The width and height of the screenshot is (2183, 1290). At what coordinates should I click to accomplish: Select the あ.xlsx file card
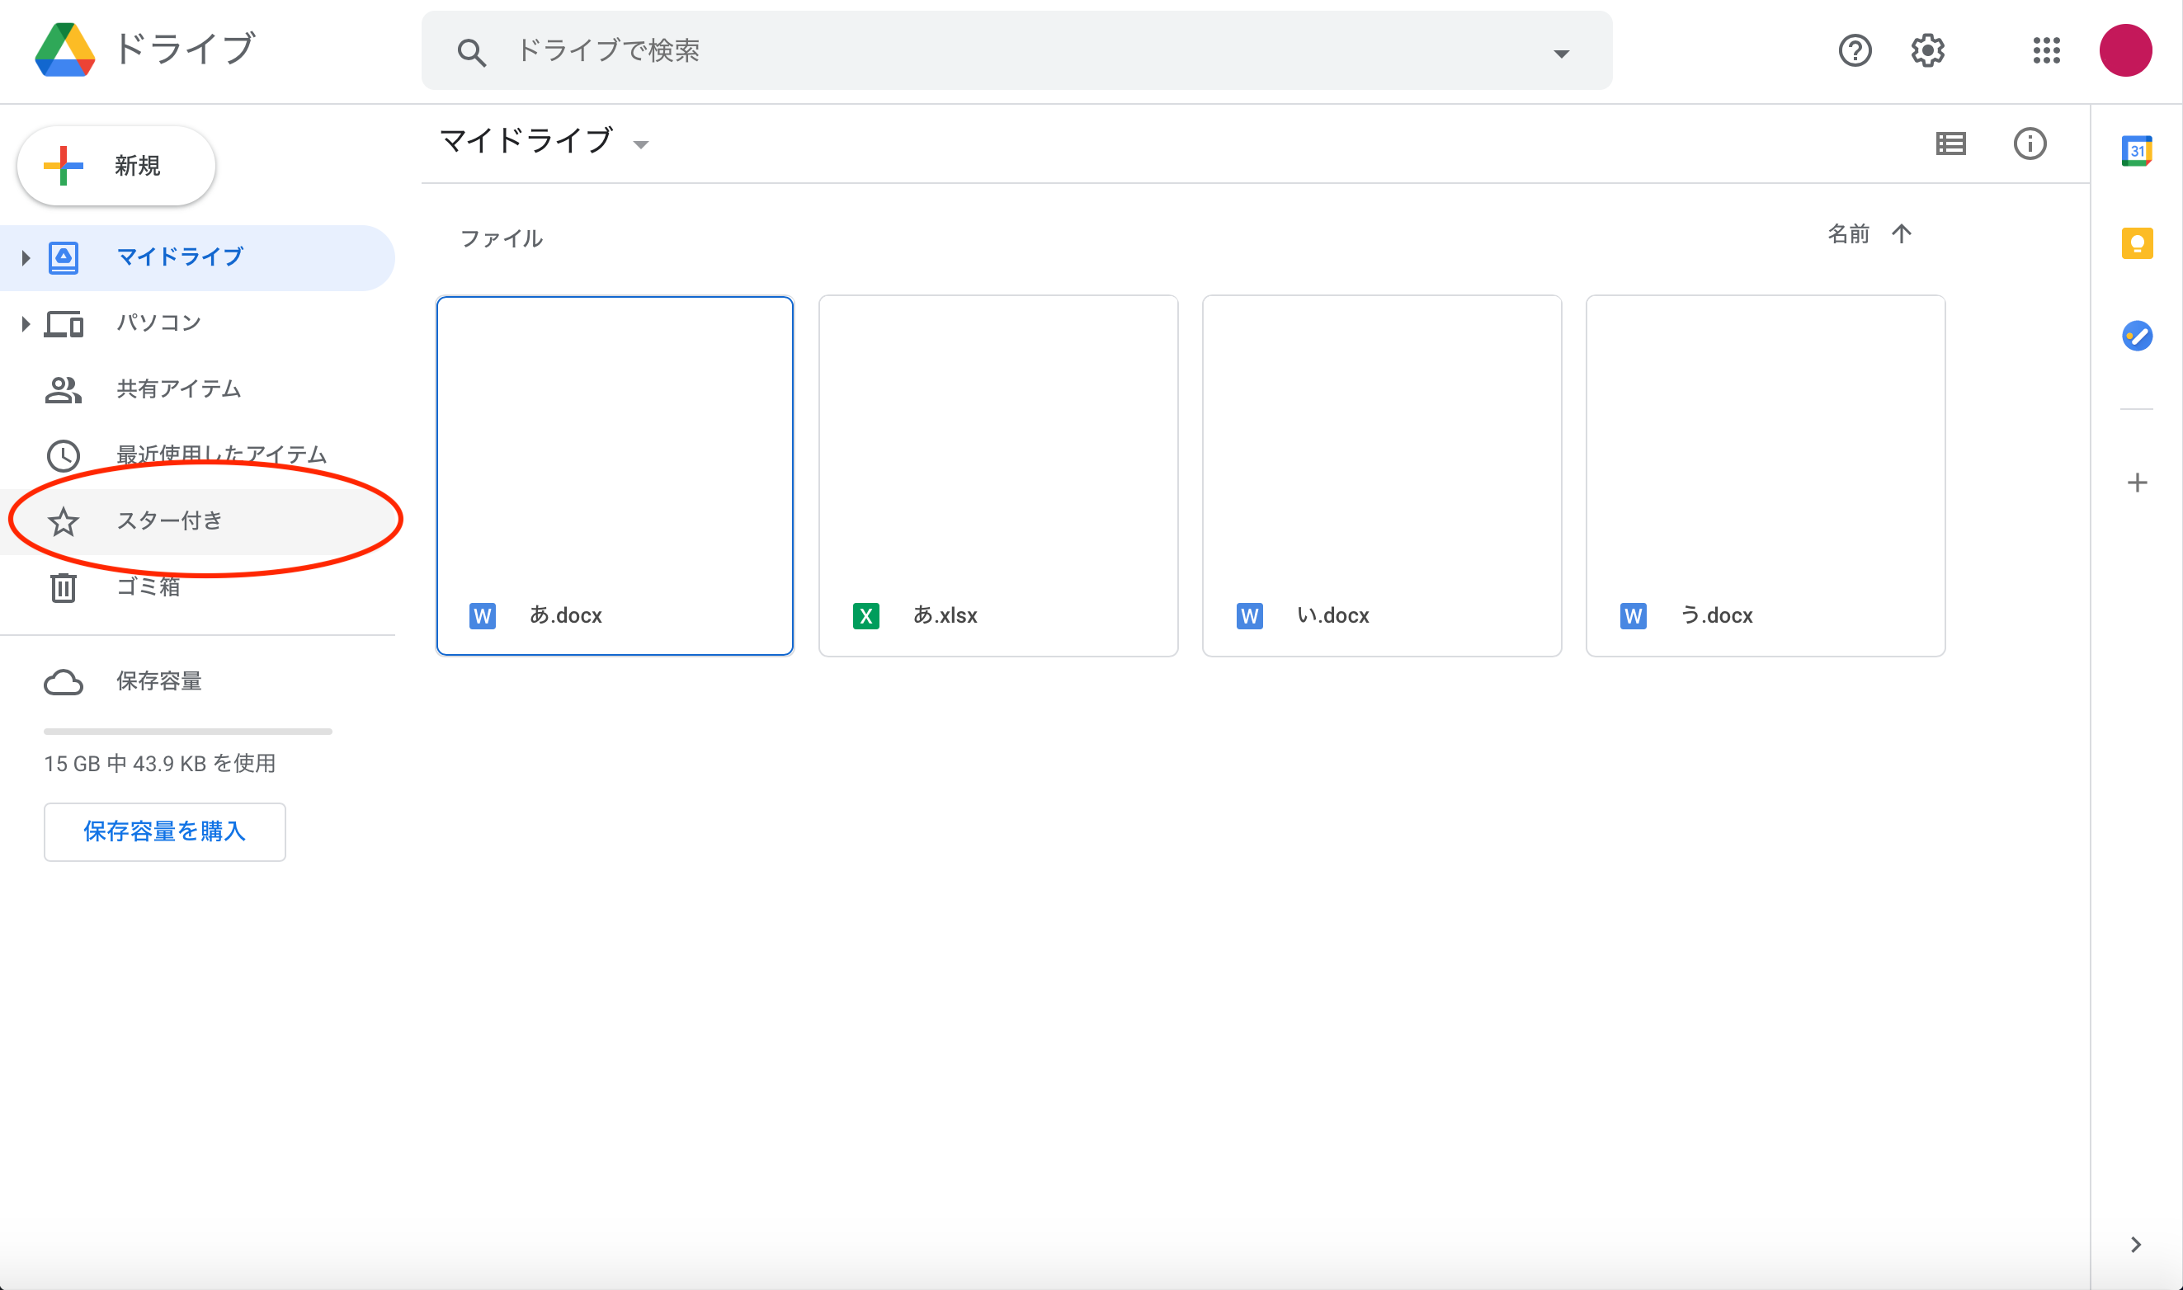coord(998,475)
